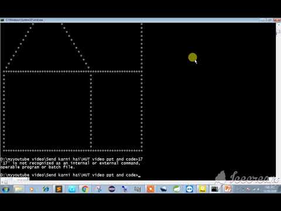Open File Explorer from the taskbar
The image size is (281, 211).
pos(19,189)
